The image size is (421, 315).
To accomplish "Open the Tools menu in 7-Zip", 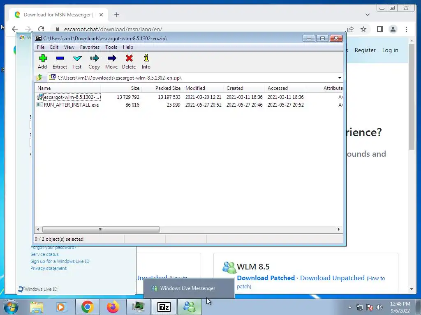I will click(x=111, y=47).
